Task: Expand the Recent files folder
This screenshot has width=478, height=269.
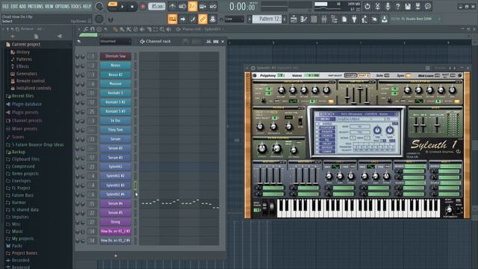Action: pyautogui.click(x=23, y=96)
